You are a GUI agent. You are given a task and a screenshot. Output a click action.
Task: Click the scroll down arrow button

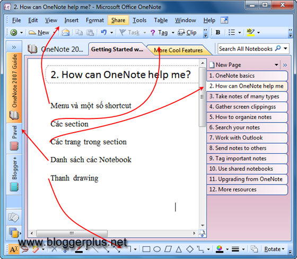pos(203,225)
